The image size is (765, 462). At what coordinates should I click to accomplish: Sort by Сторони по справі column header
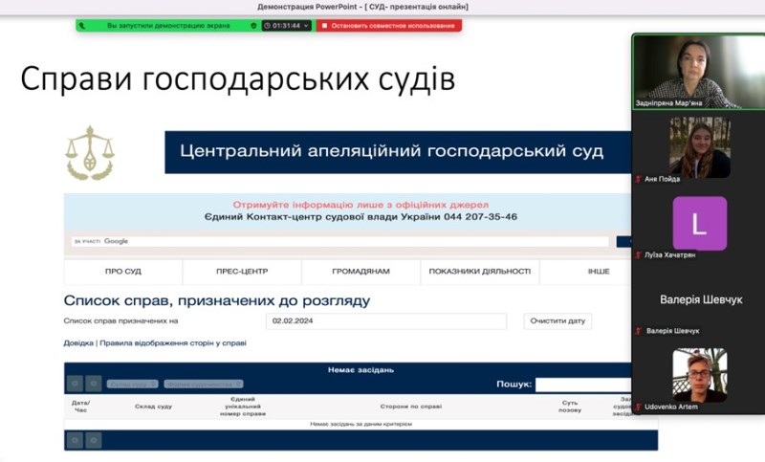pyautogui.click(x=411, y=407)
